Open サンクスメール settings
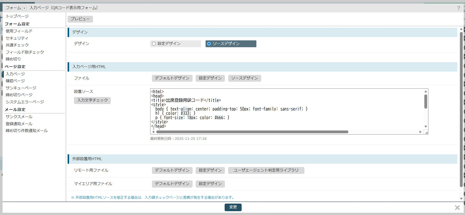The width and height of the screenshot is (465, 215). [19, 117]
